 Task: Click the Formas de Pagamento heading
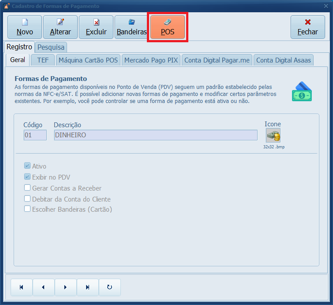click(51, 79)
